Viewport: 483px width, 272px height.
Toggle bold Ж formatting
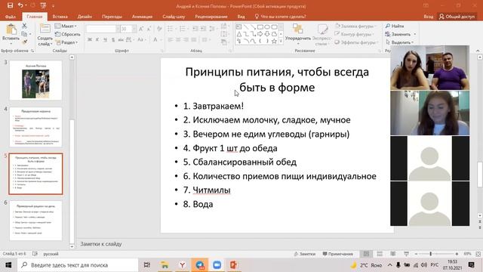point(90,39)
